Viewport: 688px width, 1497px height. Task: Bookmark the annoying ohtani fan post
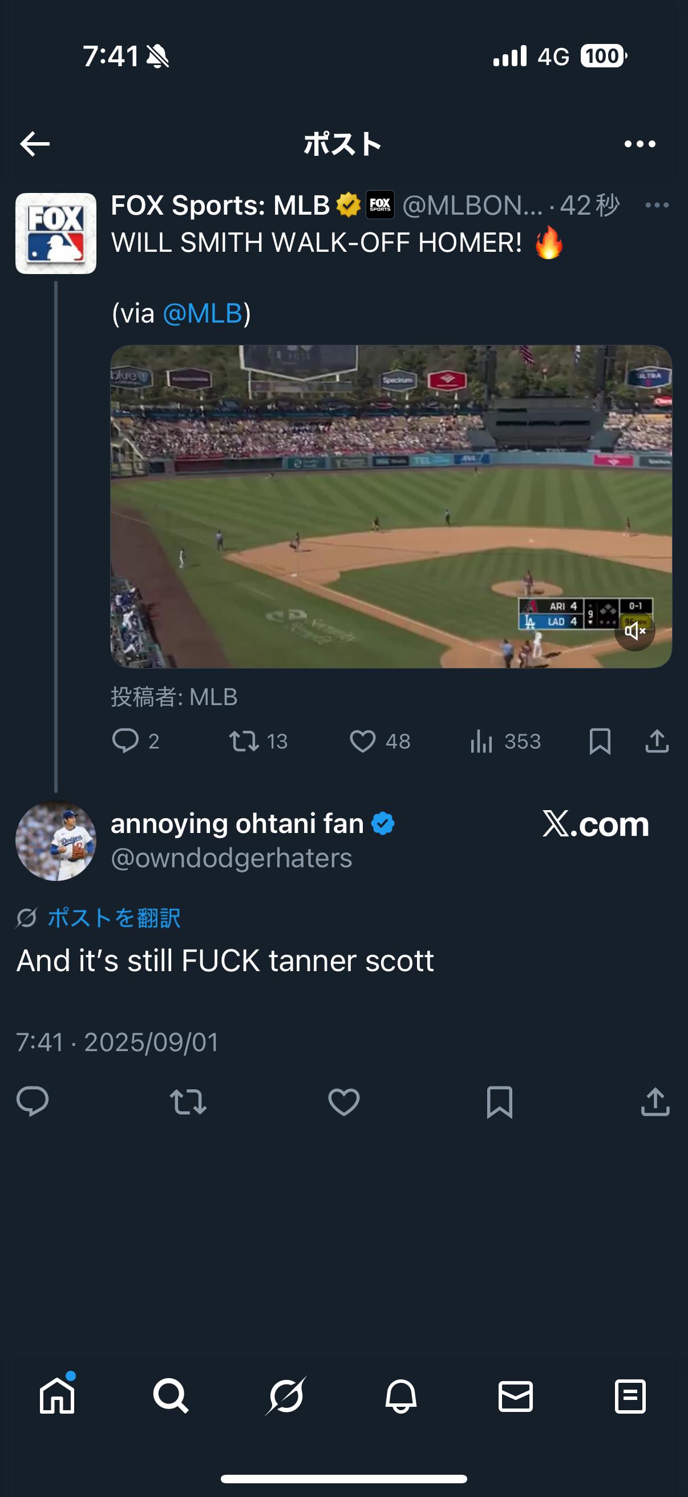499,1102
